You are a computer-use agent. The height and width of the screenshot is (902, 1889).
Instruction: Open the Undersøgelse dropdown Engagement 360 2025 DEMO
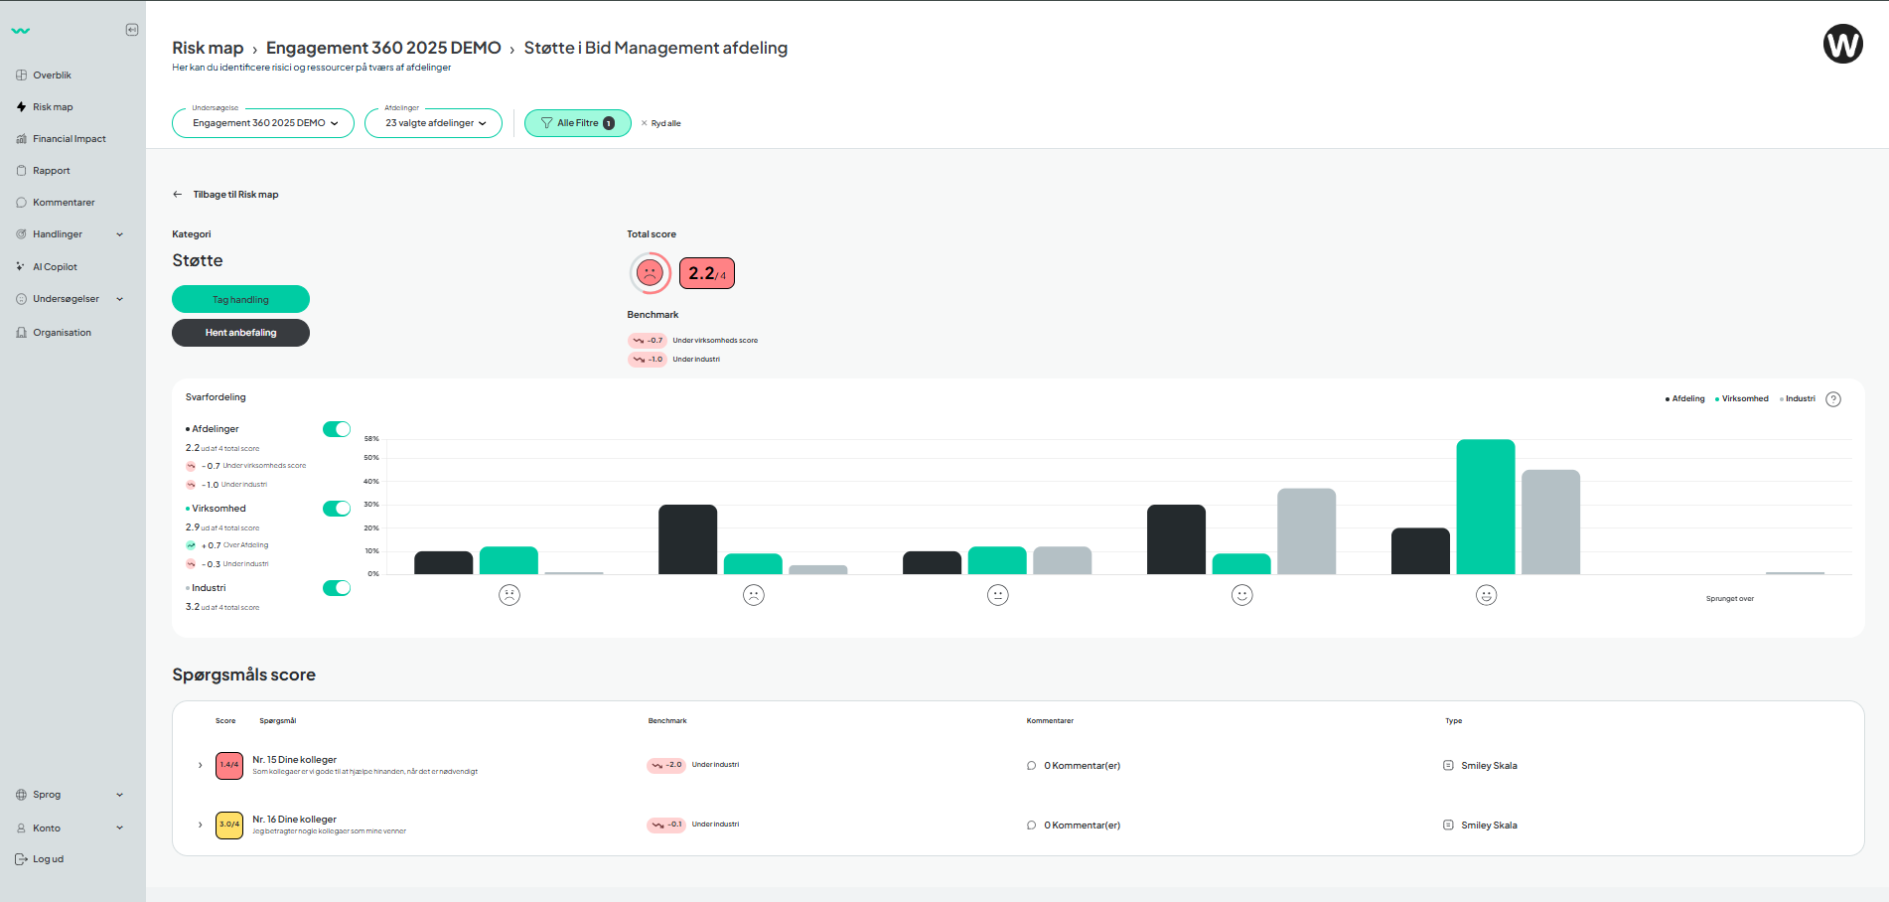coord(263,123)
